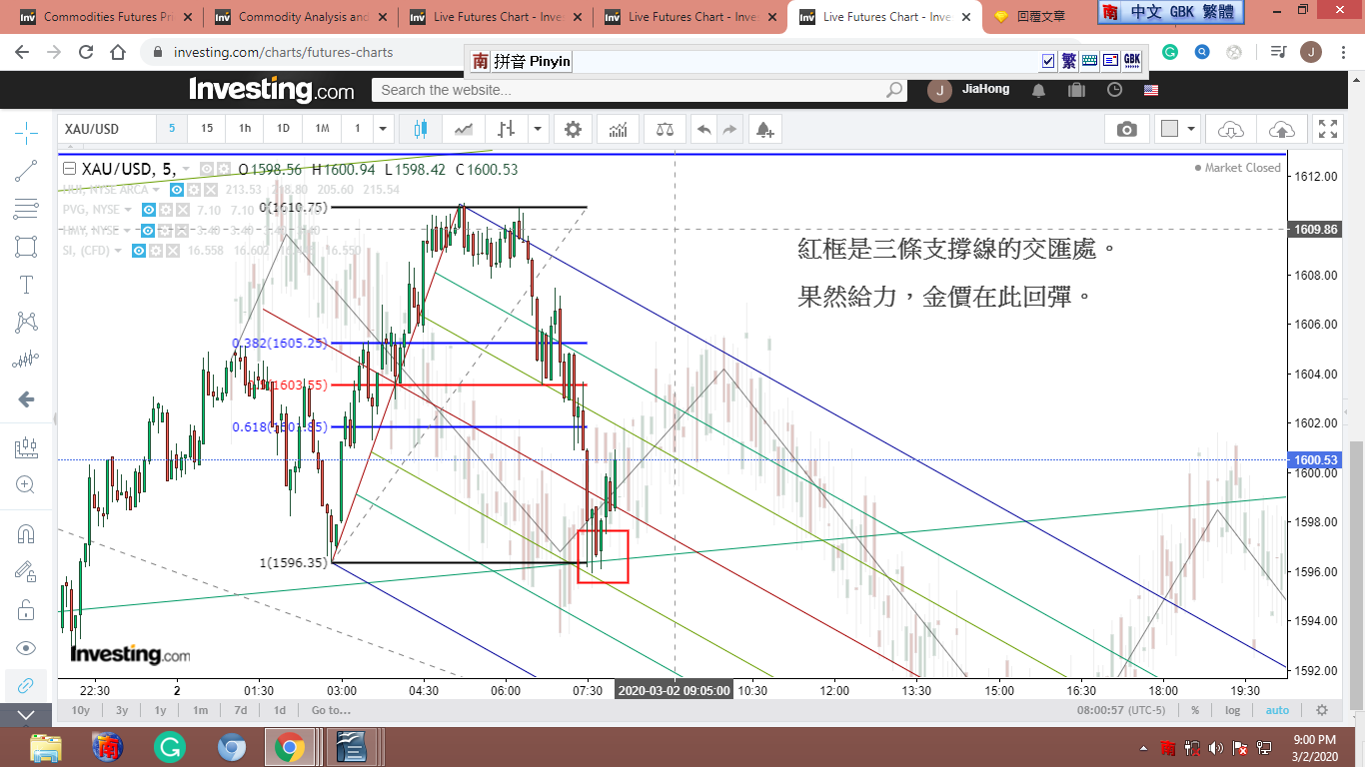
Task: Select the 1h timeframe
Action: [245, 129]
